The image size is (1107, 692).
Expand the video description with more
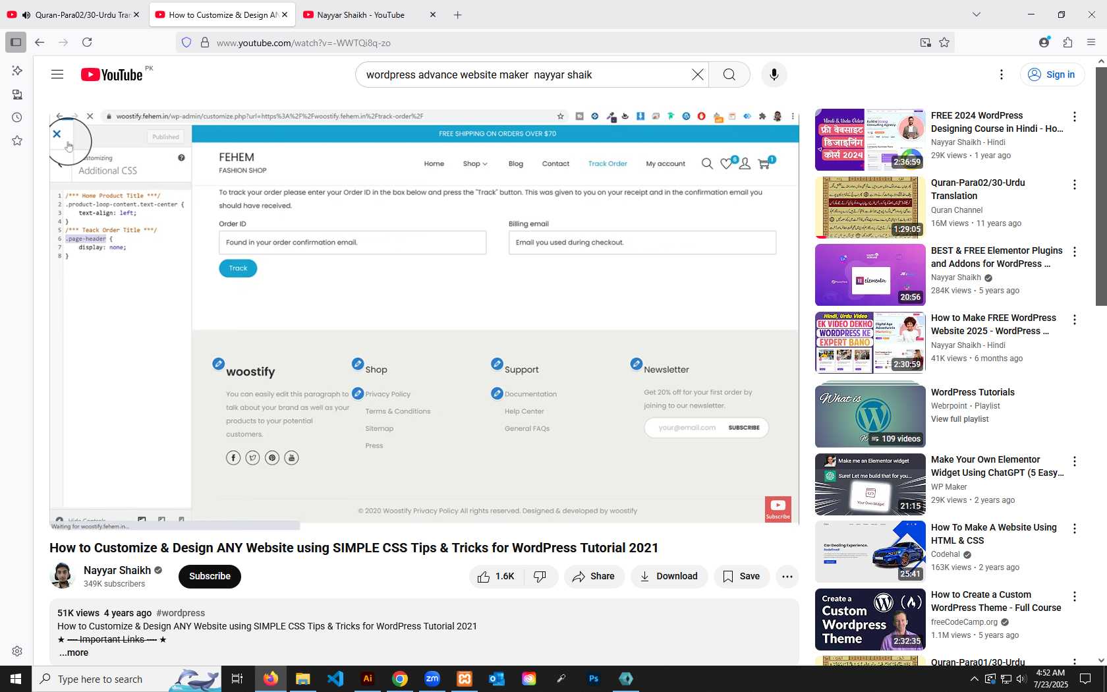[x=74, y=652]
